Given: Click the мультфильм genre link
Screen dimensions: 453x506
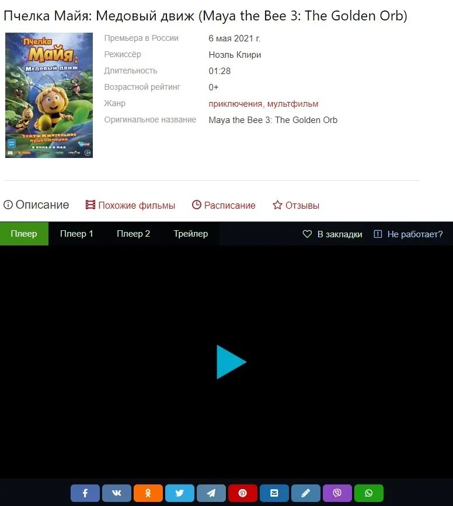Looking at the screenshot, I should click(292, 104).
